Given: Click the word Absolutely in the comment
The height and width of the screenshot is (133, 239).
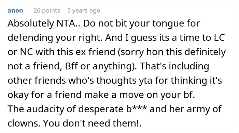Looking at the screenshot, I should coord(31,24).
